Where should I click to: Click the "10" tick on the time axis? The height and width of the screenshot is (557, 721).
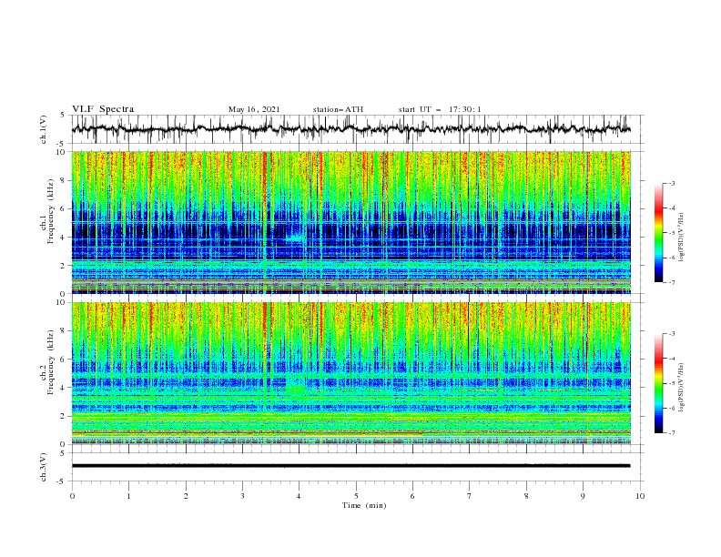[x=640, y=496]
